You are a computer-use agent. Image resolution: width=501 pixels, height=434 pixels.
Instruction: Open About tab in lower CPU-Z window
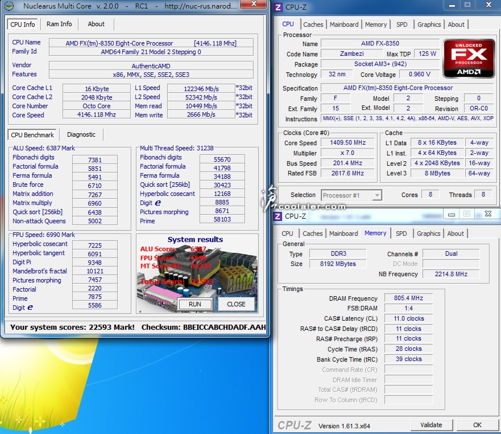pyautogui.click(x=456, y=234)
